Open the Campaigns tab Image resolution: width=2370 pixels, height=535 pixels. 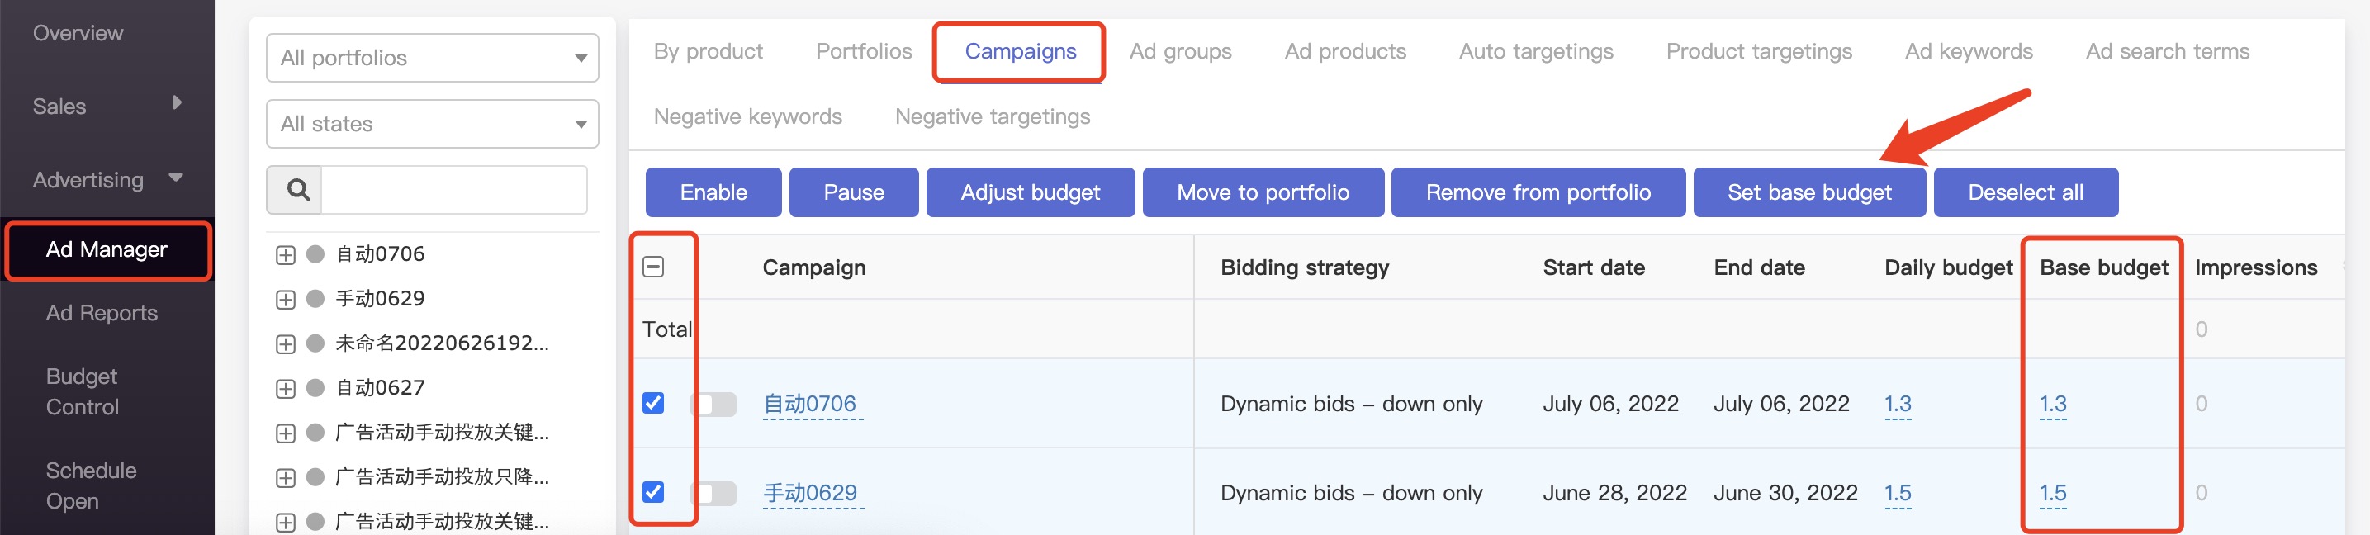click(x=1021, y=51)
